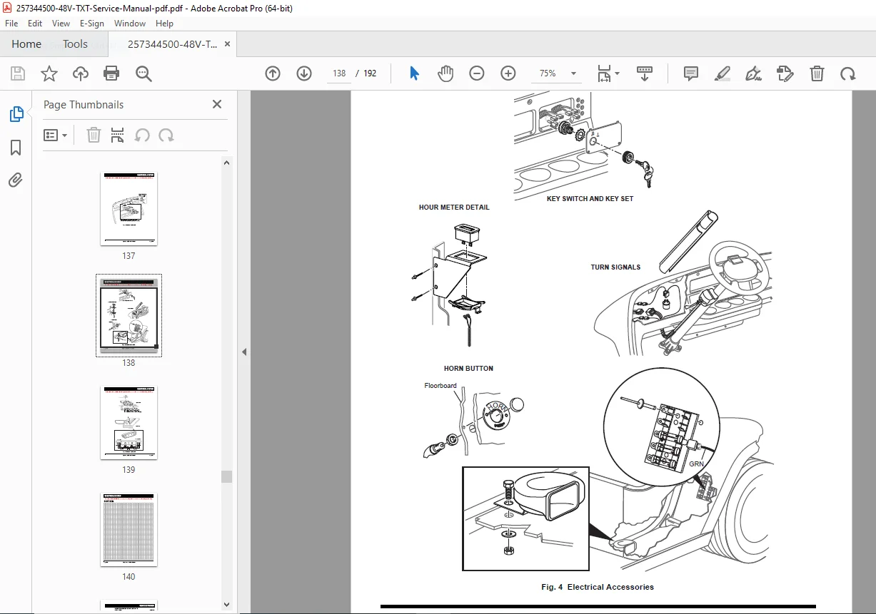Select page 137 thumbnail
Screen dimensions: 876x614
point(129,209)
